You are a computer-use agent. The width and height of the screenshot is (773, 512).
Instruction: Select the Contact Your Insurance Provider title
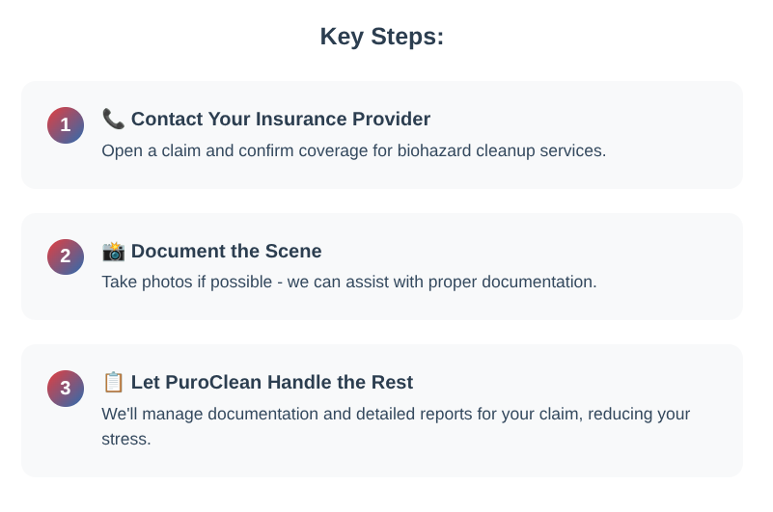coord(281,119)
